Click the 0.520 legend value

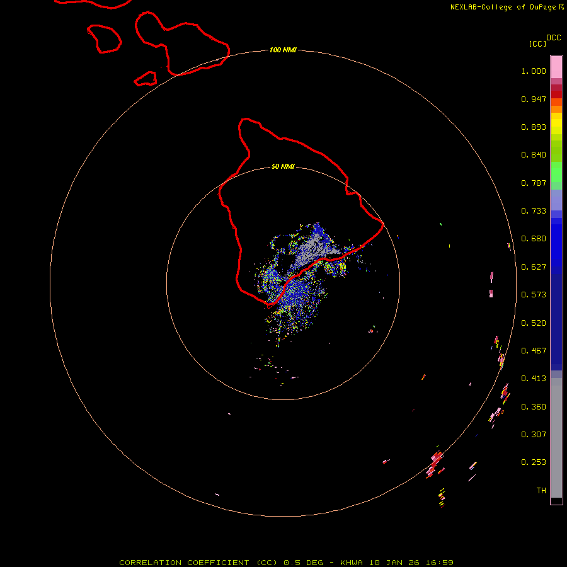pos(534,323)
